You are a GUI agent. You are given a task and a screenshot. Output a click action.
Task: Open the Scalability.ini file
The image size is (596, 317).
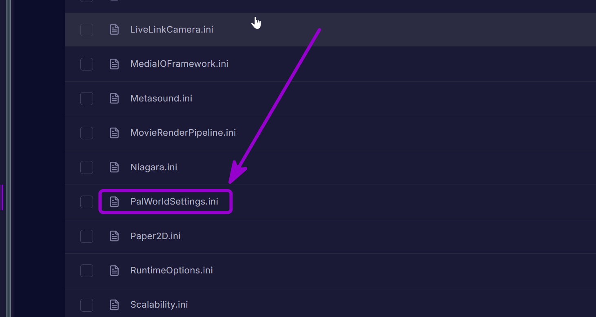tap(159, 304)
